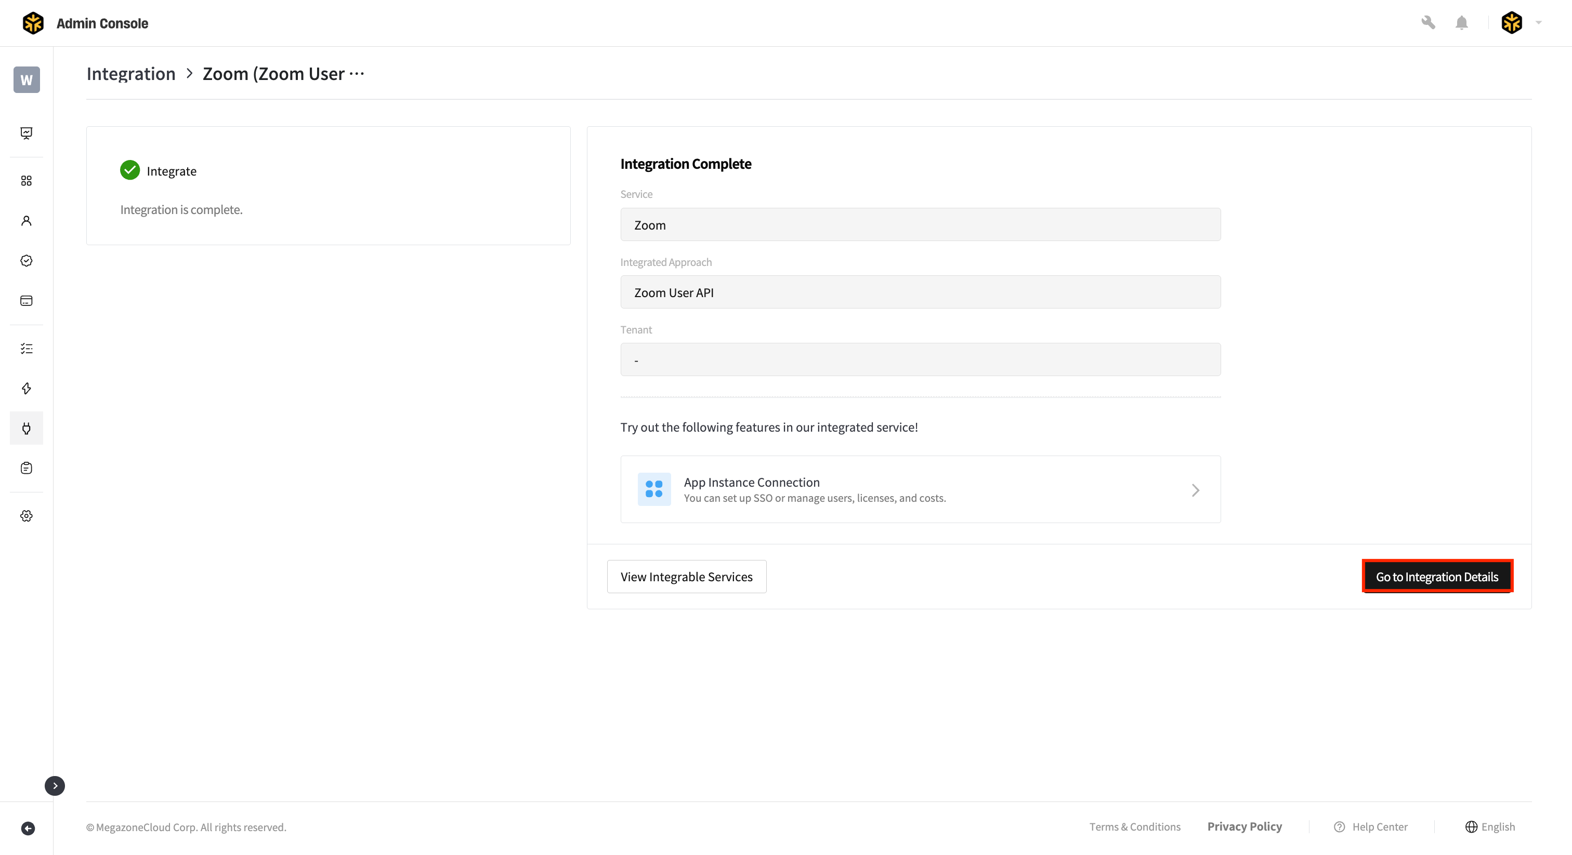Open Terms & Conditions link
Screen dimensions: 1572x855
click(1135, 827)
